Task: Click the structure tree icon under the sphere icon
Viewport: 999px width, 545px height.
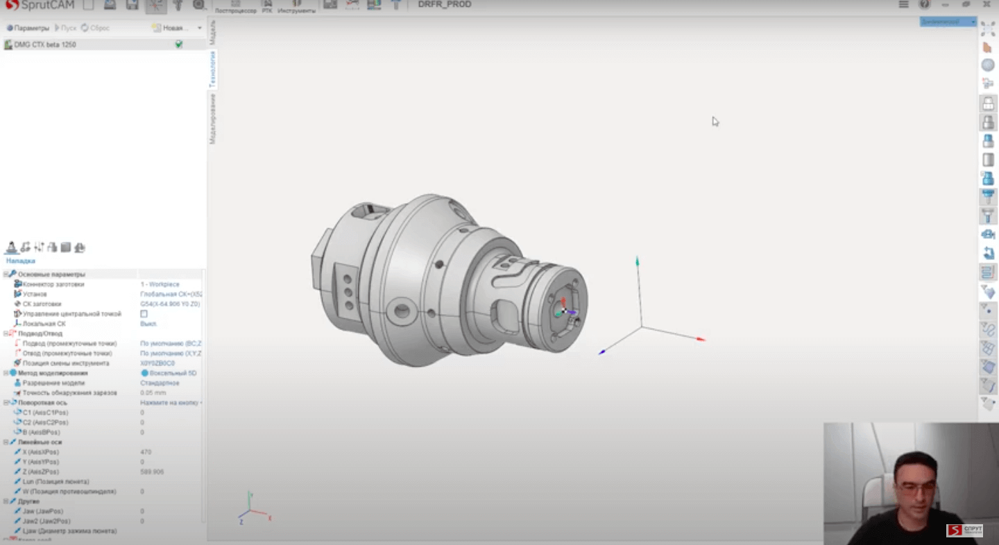Action: pyautogui.click(x=988, y=84)
